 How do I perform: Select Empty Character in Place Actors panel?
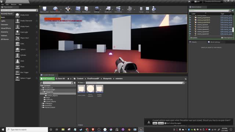click(x=26, y=21)
